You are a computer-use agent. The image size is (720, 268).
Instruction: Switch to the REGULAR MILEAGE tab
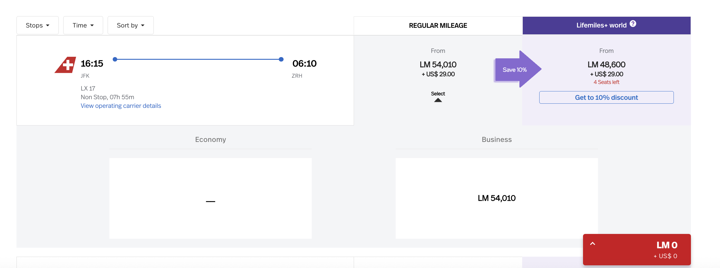438,26
